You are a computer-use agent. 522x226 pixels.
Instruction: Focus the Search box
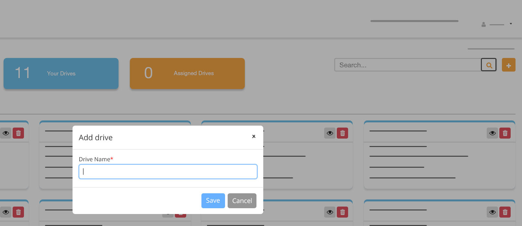(x=408, y=65)
